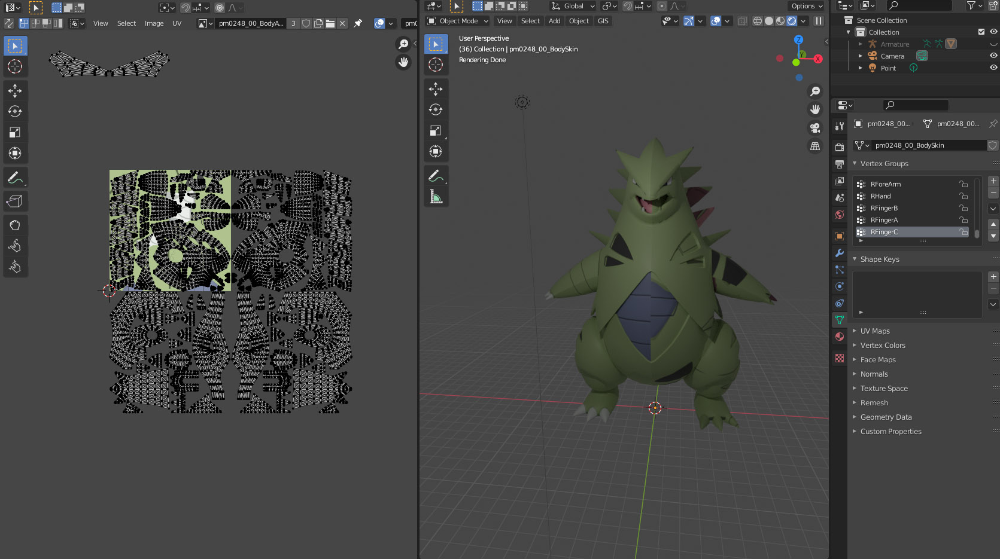
Task: Select the Rotate tool in UV editor
Action: [15, 111]
